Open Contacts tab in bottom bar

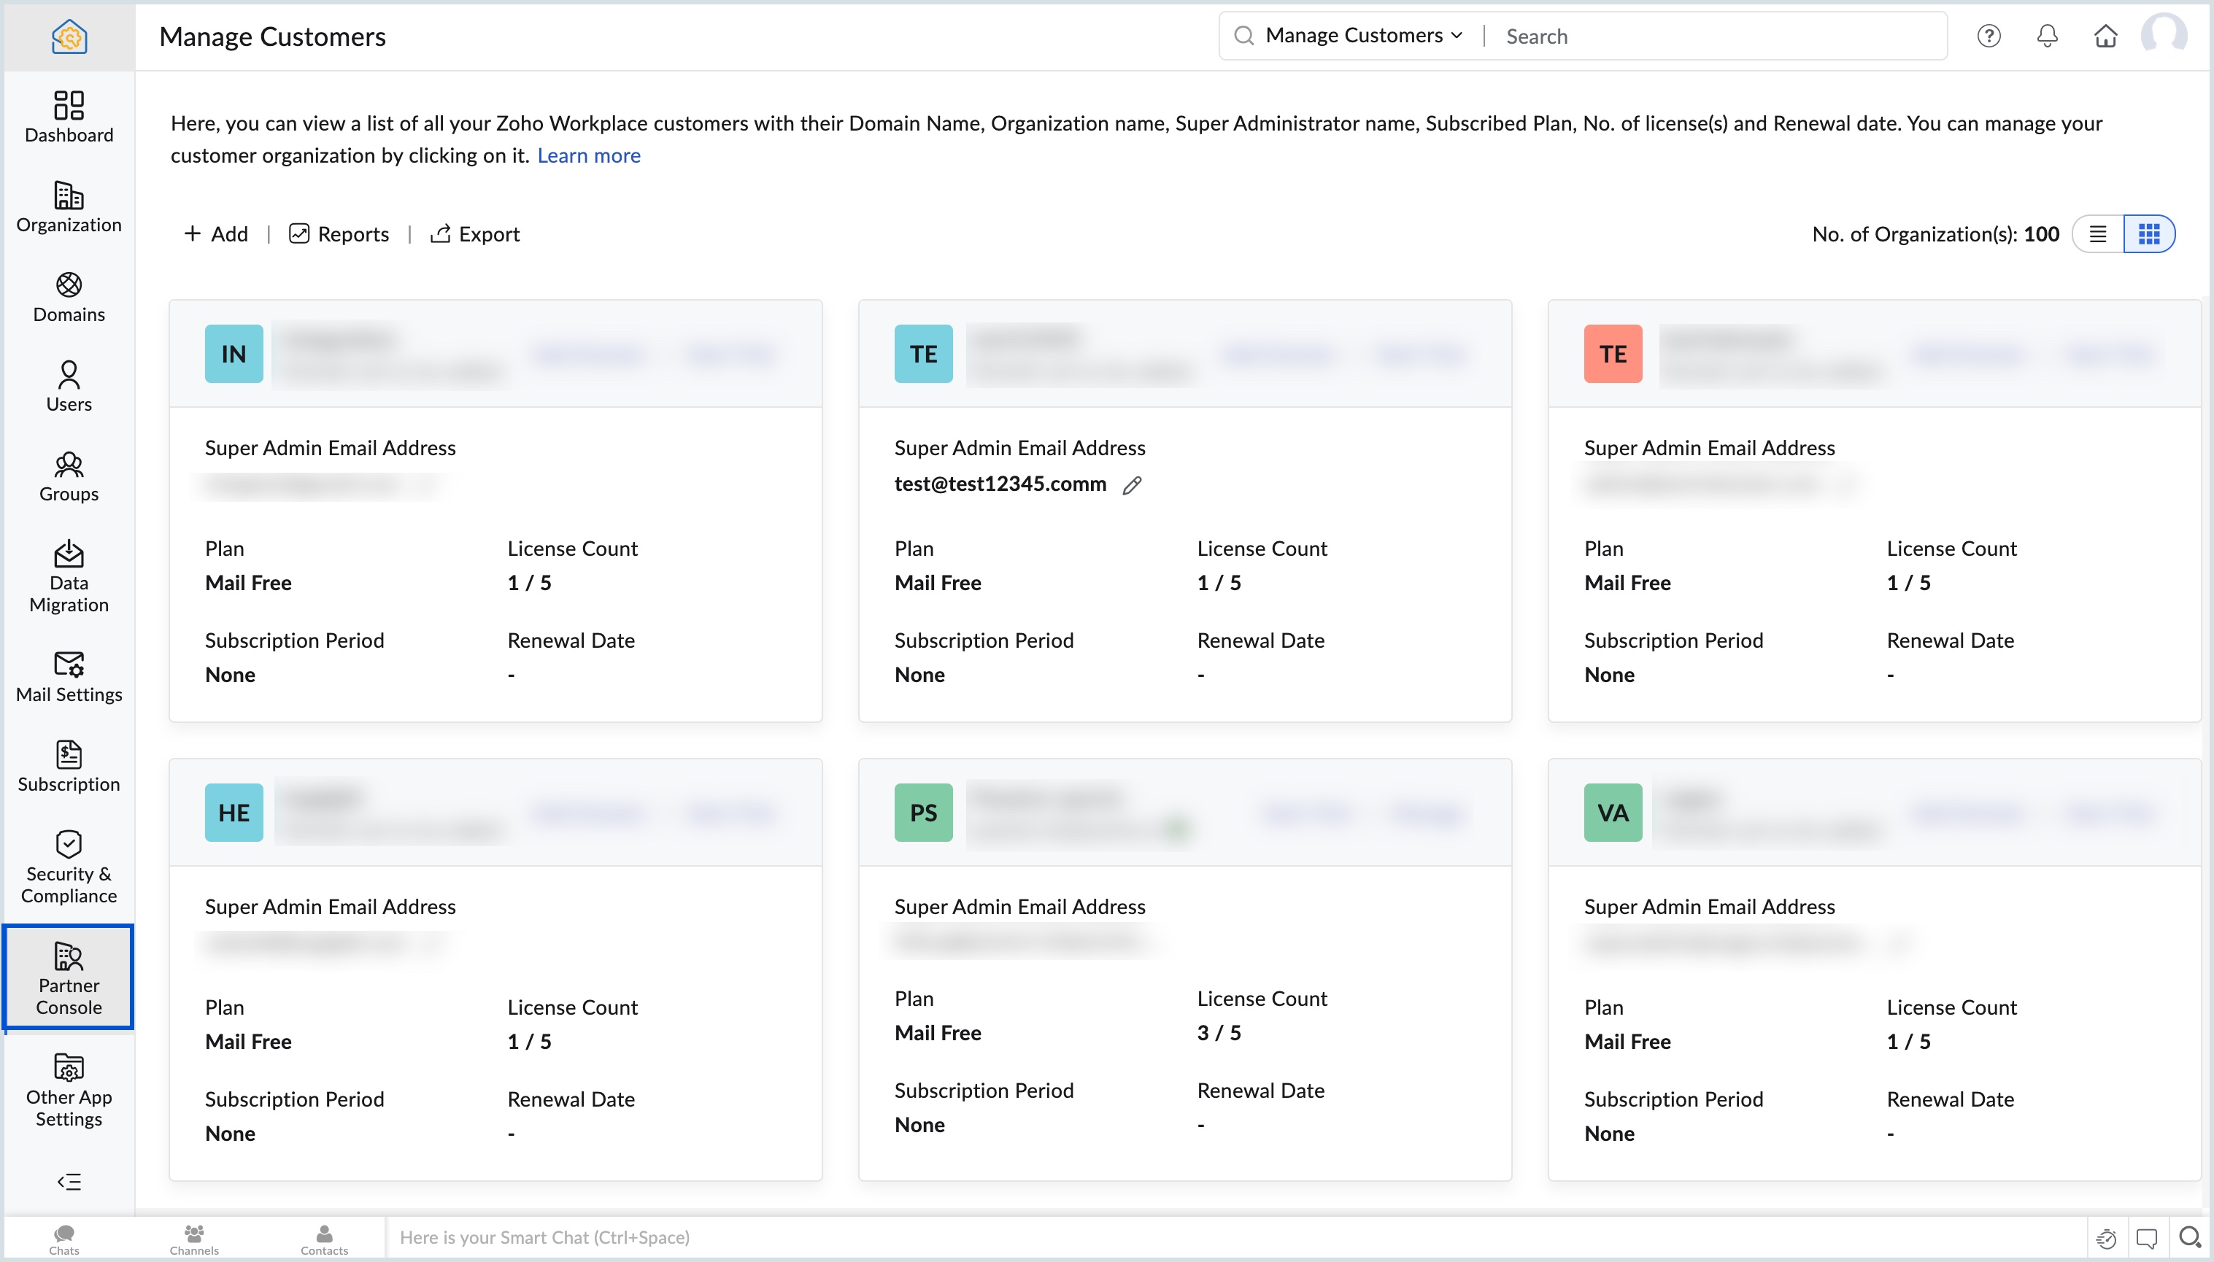point(324,1239)
